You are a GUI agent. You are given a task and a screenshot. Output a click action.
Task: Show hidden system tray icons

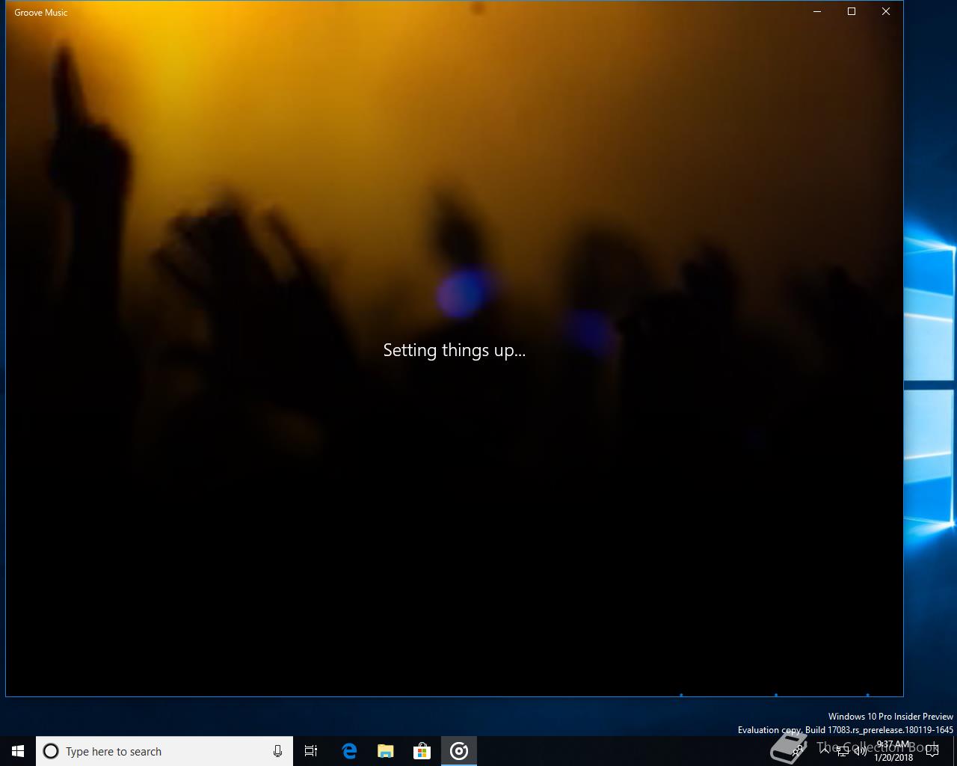coord(825,750)
